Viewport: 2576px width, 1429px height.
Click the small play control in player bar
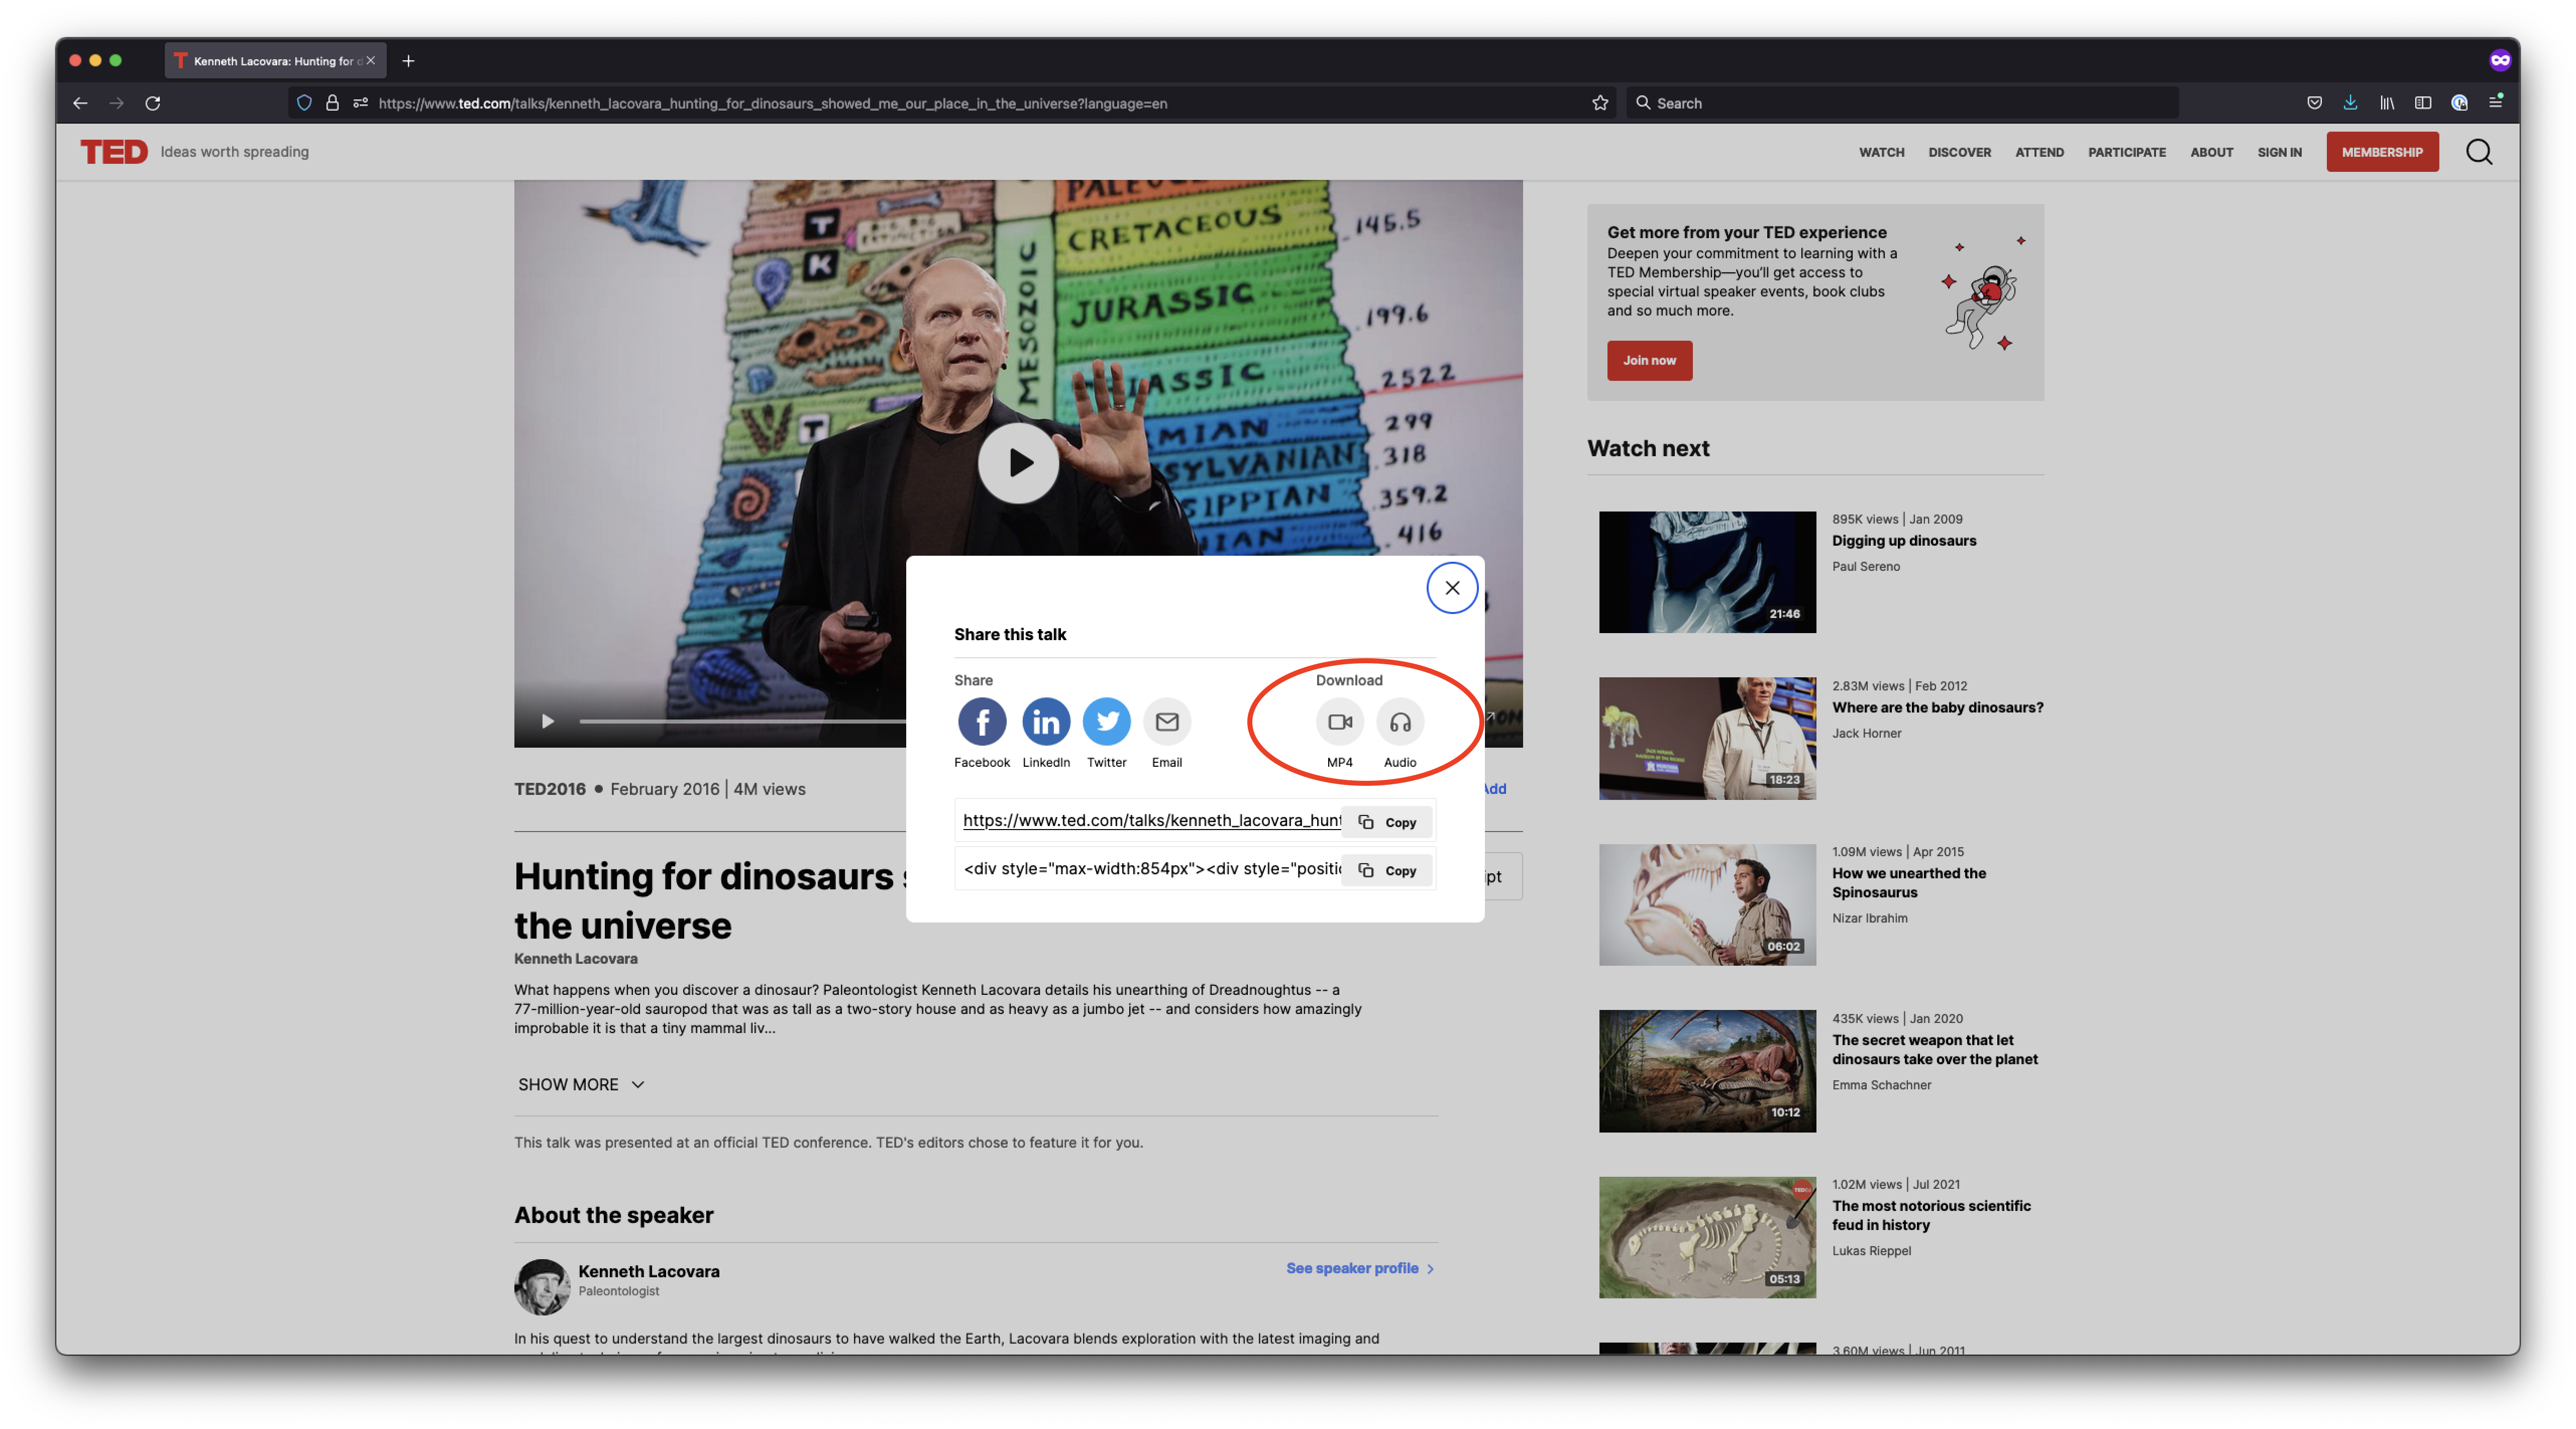point(547,721)
